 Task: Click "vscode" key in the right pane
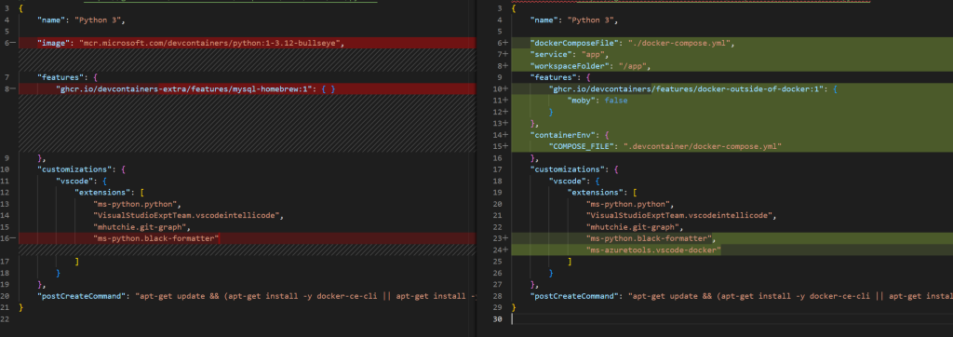[568, 181]
